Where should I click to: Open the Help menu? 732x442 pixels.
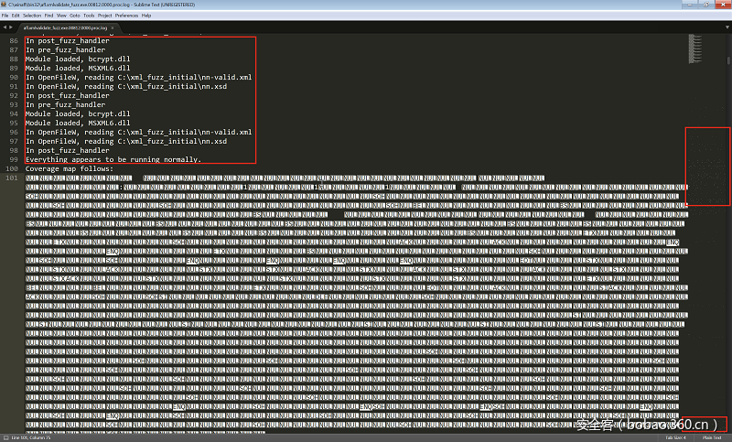(x=146, y=16)
